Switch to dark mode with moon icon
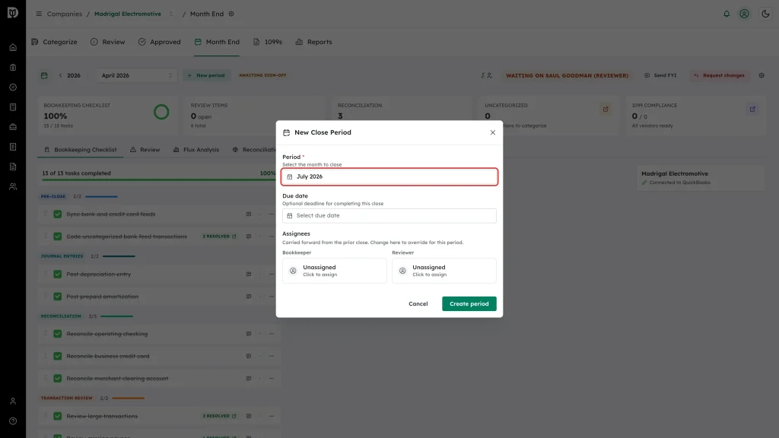779x438 pixels. pyautogui.click(x=765, y=14)
